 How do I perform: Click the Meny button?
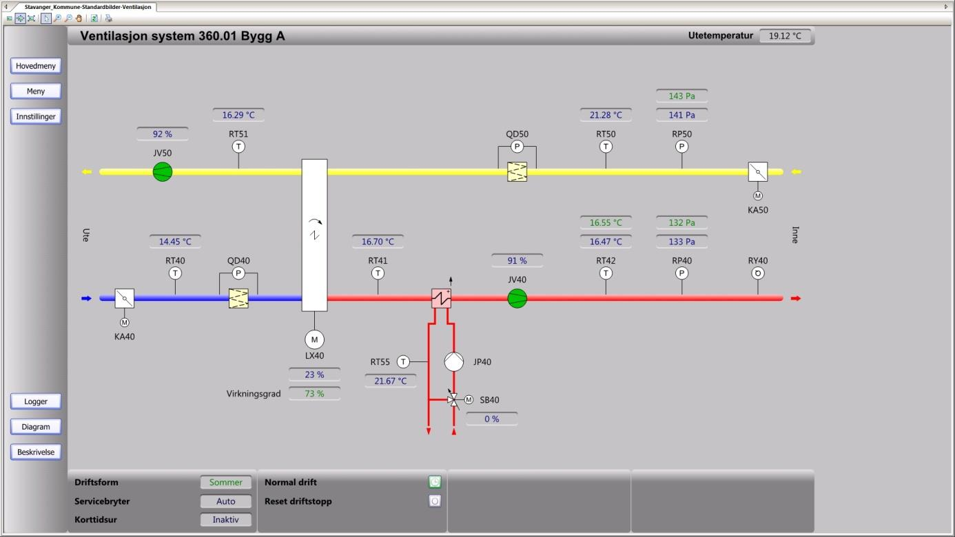[x=36, y=91]
